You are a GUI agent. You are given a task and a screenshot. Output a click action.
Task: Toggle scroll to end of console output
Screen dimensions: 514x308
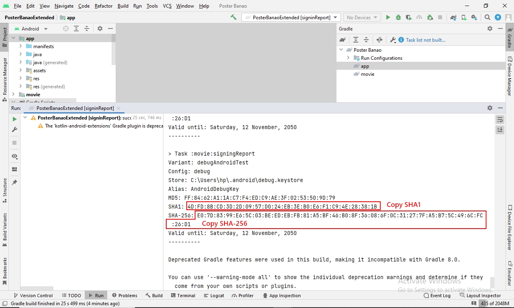click(x=500, y=130)
